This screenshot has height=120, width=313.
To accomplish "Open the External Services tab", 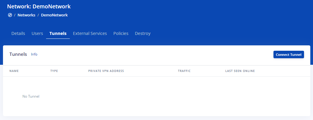I will (x=90, y=33).
